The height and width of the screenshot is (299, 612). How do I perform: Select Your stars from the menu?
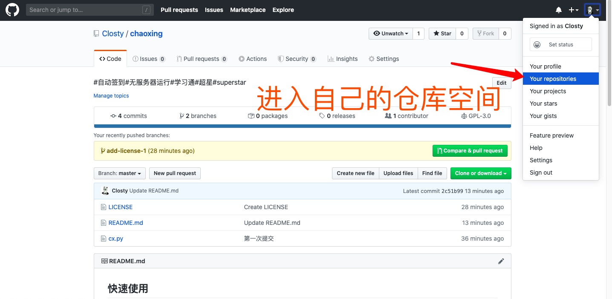[561, 103]
